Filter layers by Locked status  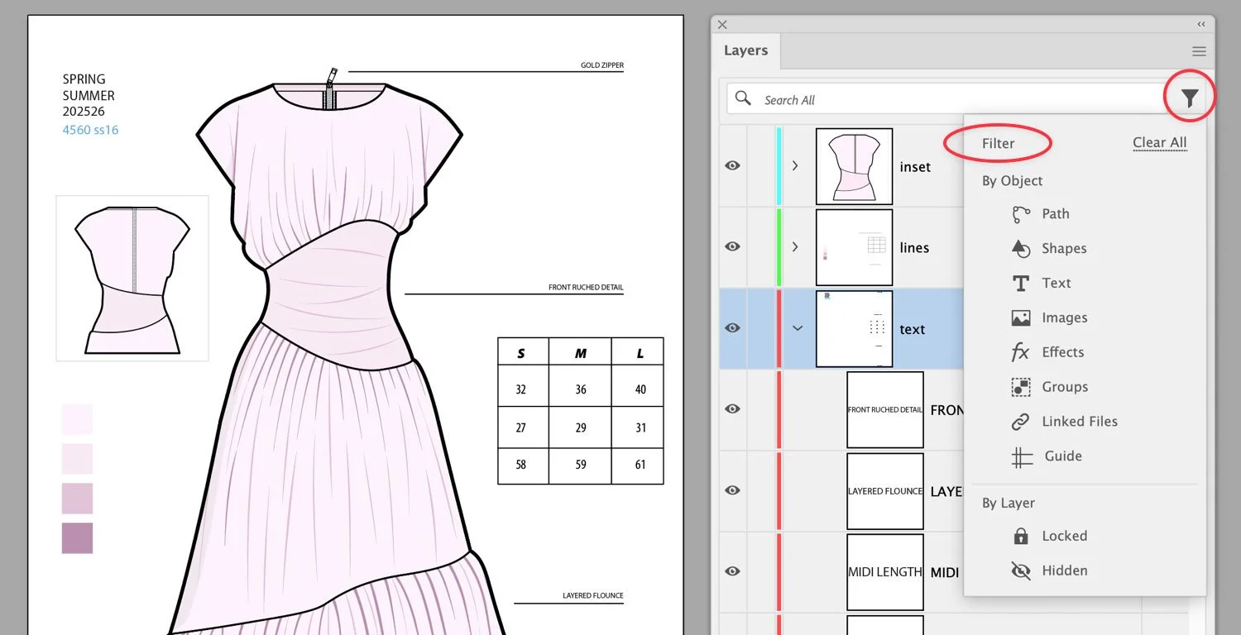pos(1066,536)
